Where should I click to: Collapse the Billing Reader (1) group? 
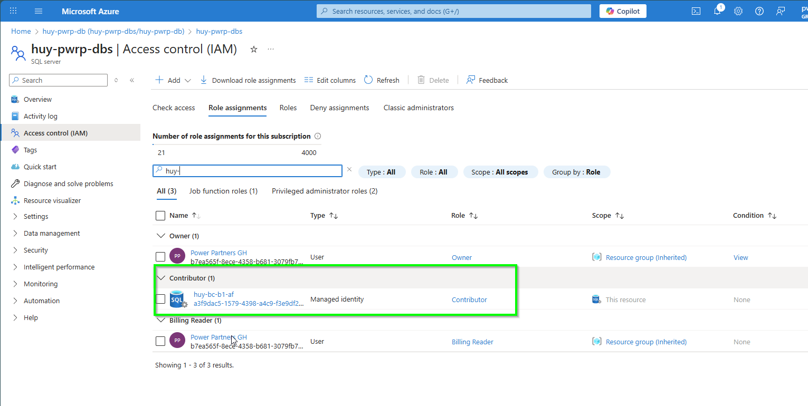[x=161, y=320]
